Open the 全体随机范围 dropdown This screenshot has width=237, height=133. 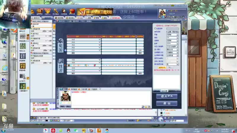[172, 56]
